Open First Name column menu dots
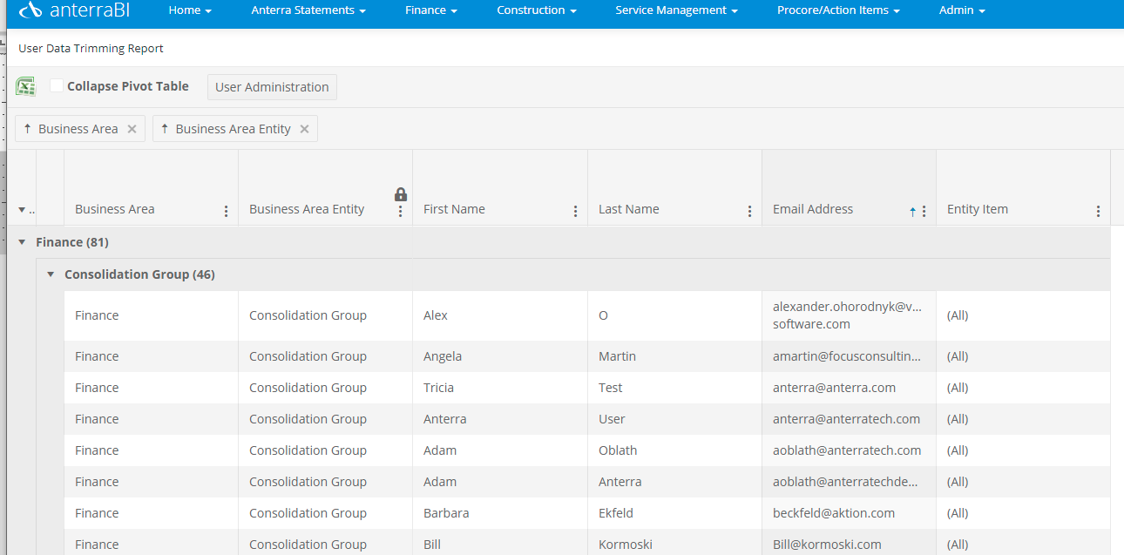 (575, 211)
